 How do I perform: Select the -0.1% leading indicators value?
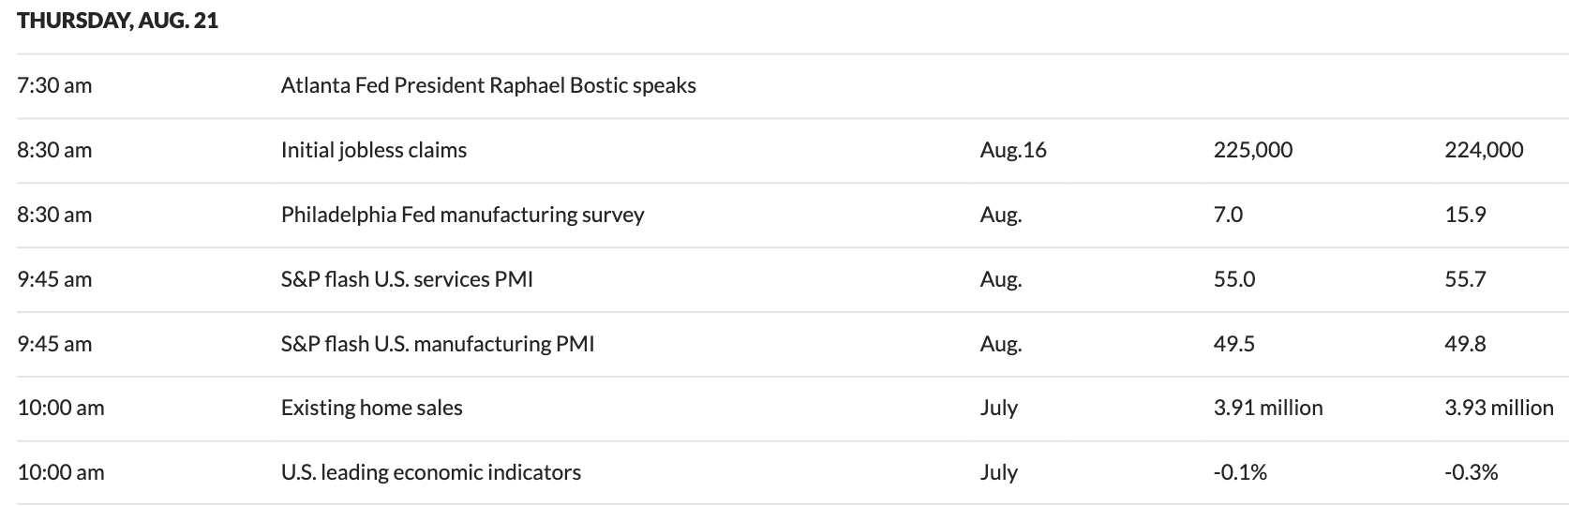[x=1239, y=472]
